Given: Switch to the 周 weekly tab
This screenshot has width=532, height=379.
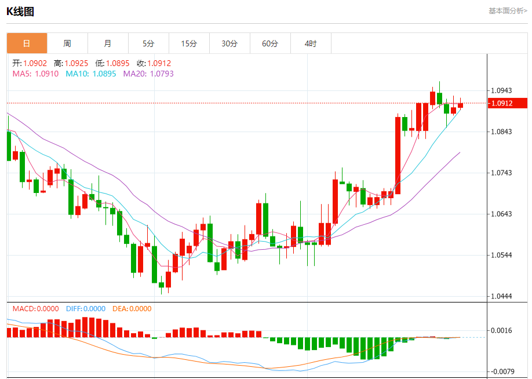Looking at the screenshot, I should (x=67, y=43).
